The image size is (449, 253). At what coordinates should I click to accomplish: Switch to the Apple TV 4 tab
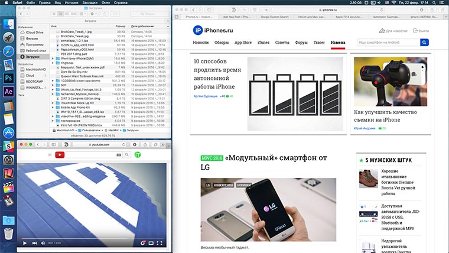point(349,17)
